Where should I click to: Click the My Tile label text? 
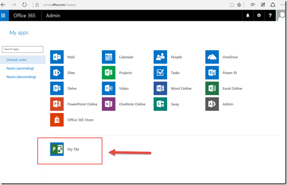coord(73,149)
